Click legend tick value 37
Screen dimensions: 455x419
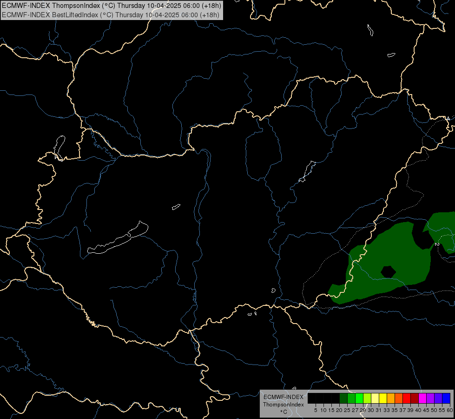click(402, 410)
